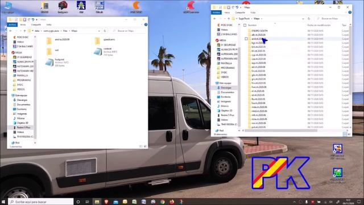Open Inicio tab in the left window
Viewport: 364px width, 205px height.
coord(23,24)
